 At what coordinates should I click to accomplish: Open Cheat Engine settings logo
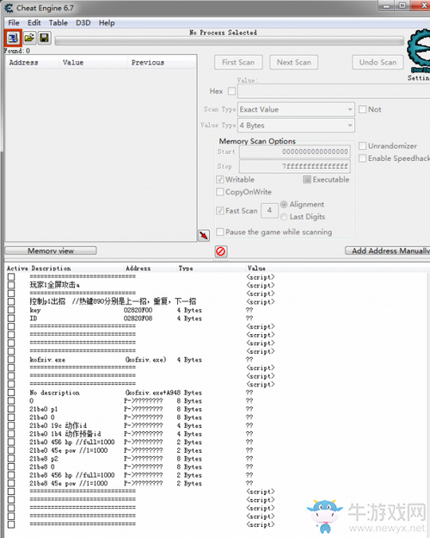[x=418, y=52]
